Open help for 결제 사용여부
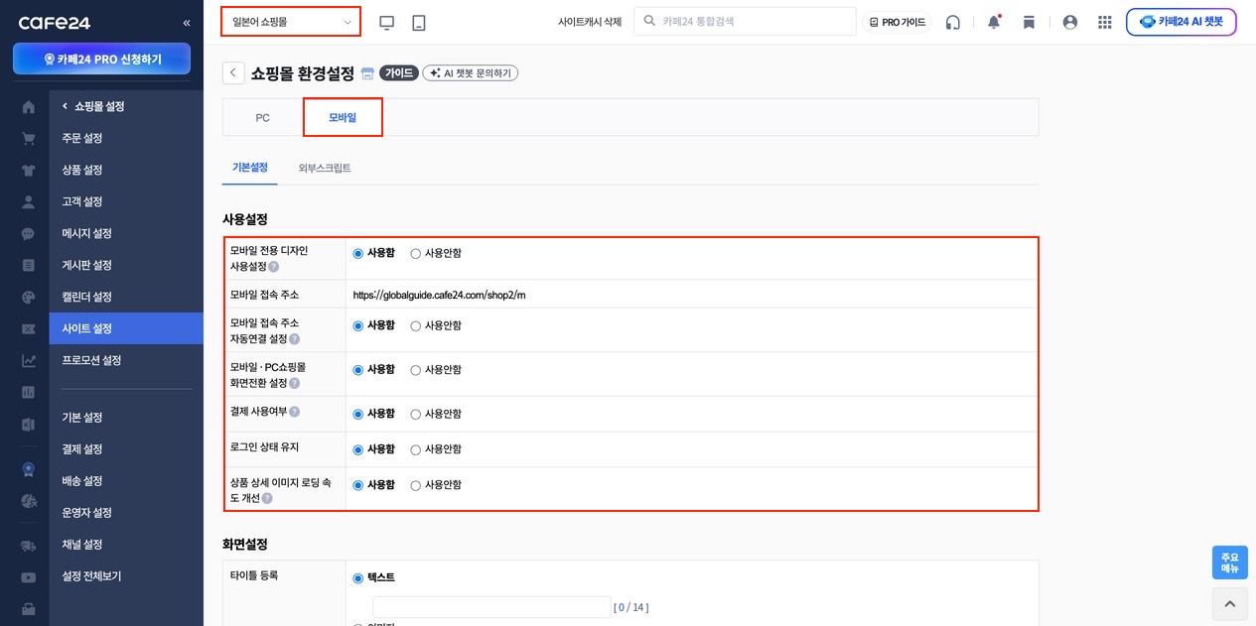Image resolution: width=1256 pixels, height=626 pixels. [294, 412]
